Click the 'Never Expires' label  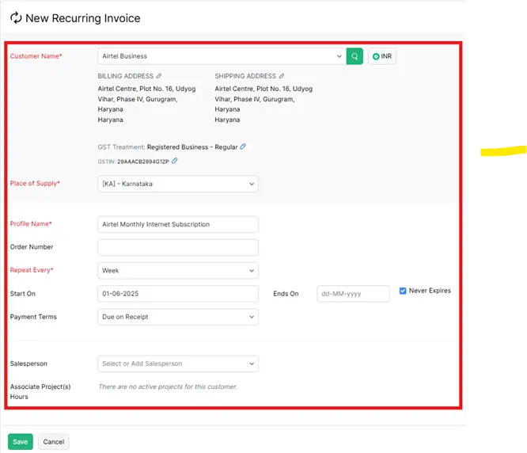[430, 291]
